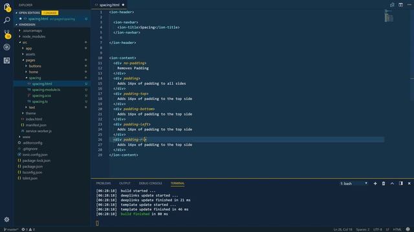Switch to the Problems tab

click(103, 183)
